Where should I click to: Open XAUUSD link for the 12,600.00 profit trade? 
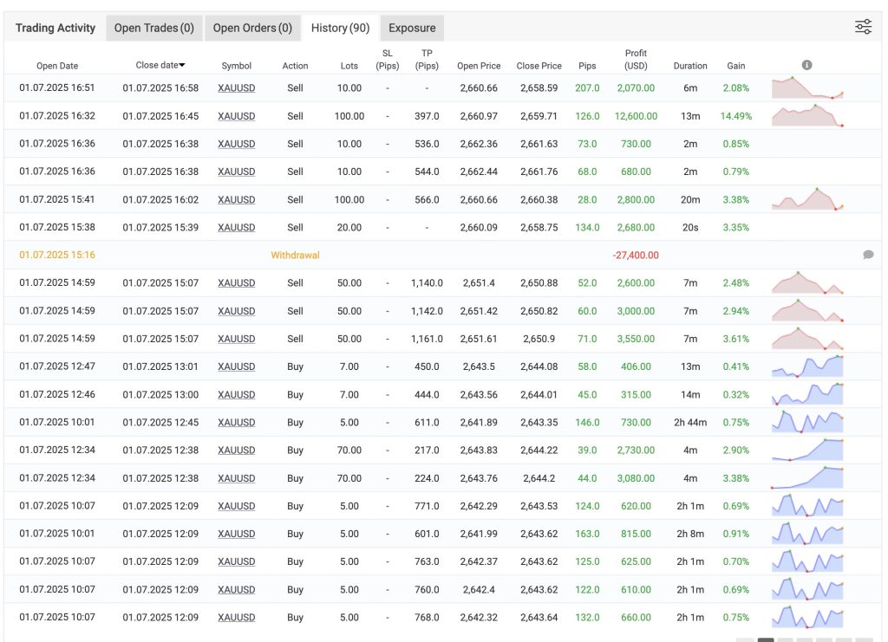pyautogui.click(x=236, y=116)
